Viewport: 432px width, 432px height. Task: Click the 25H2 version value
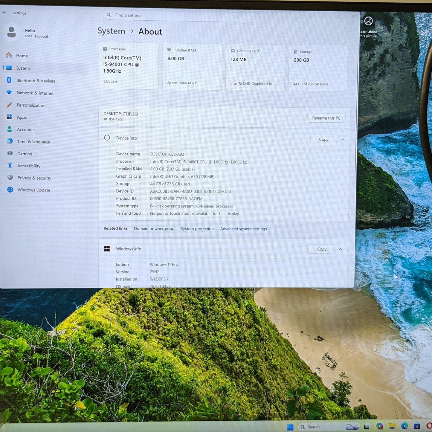point(155,272)
